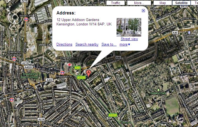Click white A40 shield near Hillsleigh Rd
Screen dimensions: 198x127
175,33
